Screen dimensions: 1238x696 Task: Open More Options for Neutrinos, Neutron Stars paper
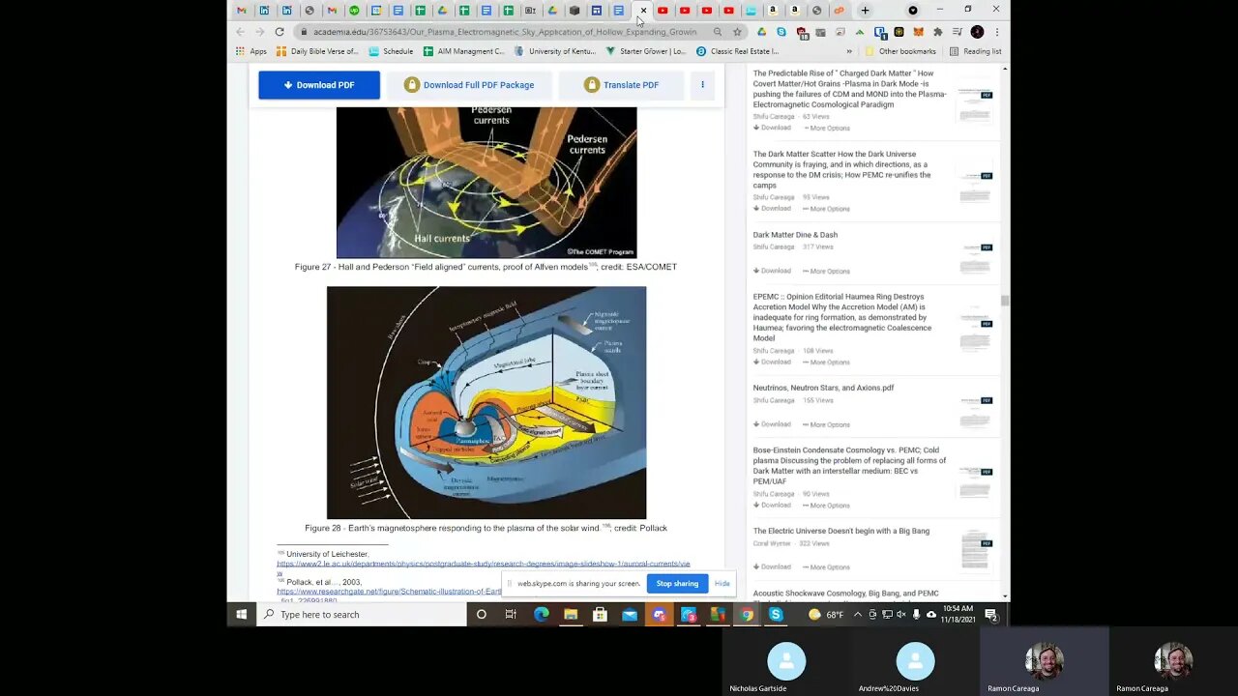(826, 424)
